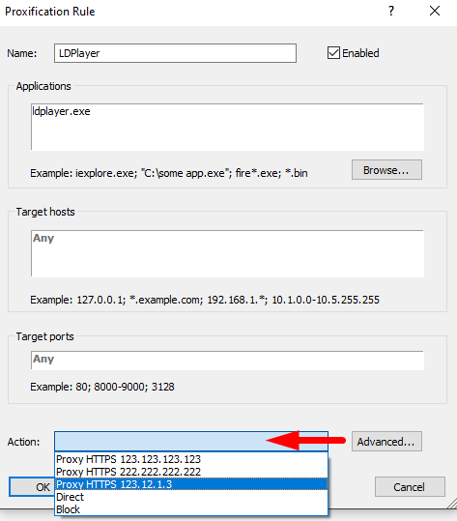Click inside the Target ports field

click(227, 361)
